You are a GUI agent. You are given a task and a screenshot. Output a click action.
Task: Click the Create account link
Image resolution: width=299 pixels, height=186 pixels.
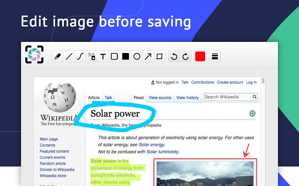(x=230, y=82)
